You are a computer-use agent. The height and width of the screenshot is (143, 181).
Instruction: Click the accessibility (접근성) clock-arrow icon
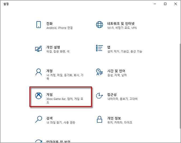[x=99, y=96]
